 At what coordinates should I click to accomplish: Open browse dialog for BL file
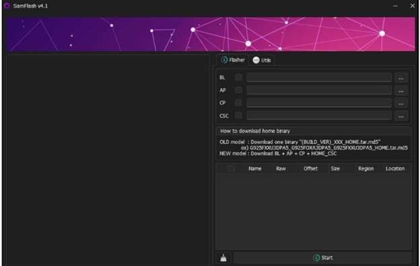(400, 78)
